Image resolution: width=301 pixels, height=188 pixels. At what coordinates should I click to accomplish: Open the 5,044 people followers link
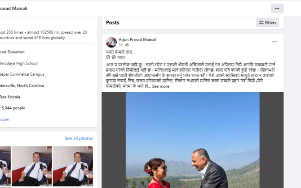click(x=13, y=108)
